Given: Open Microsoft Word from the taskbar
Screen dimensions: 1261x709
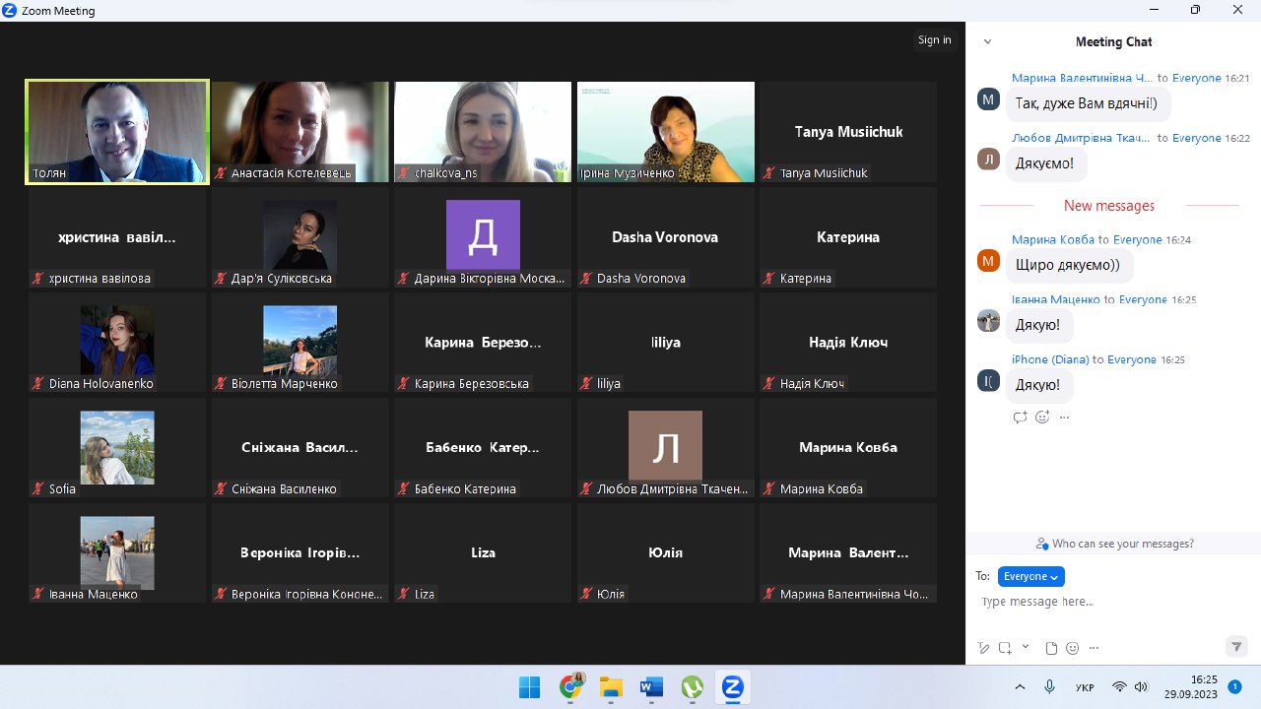Looking at the screenshot, I should pos(651,686).
